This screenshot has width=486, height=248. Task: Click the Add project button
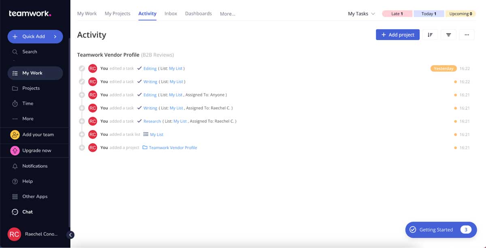[397, 34]
